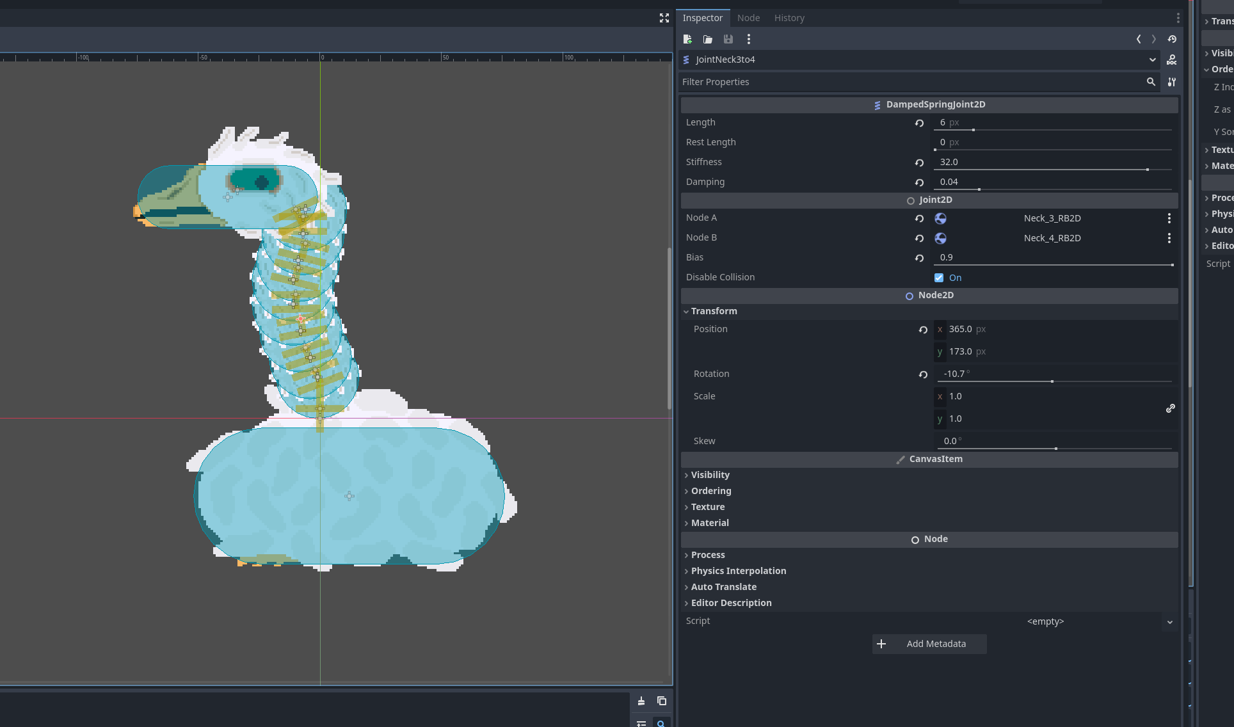Toggle the Disable Collision checkbox
The image size is (1234, 727).
(x=939, y=278)
